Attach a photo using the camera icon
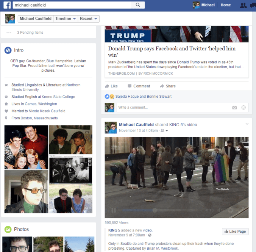The image size is (256, 252). (x=234, y=107)
